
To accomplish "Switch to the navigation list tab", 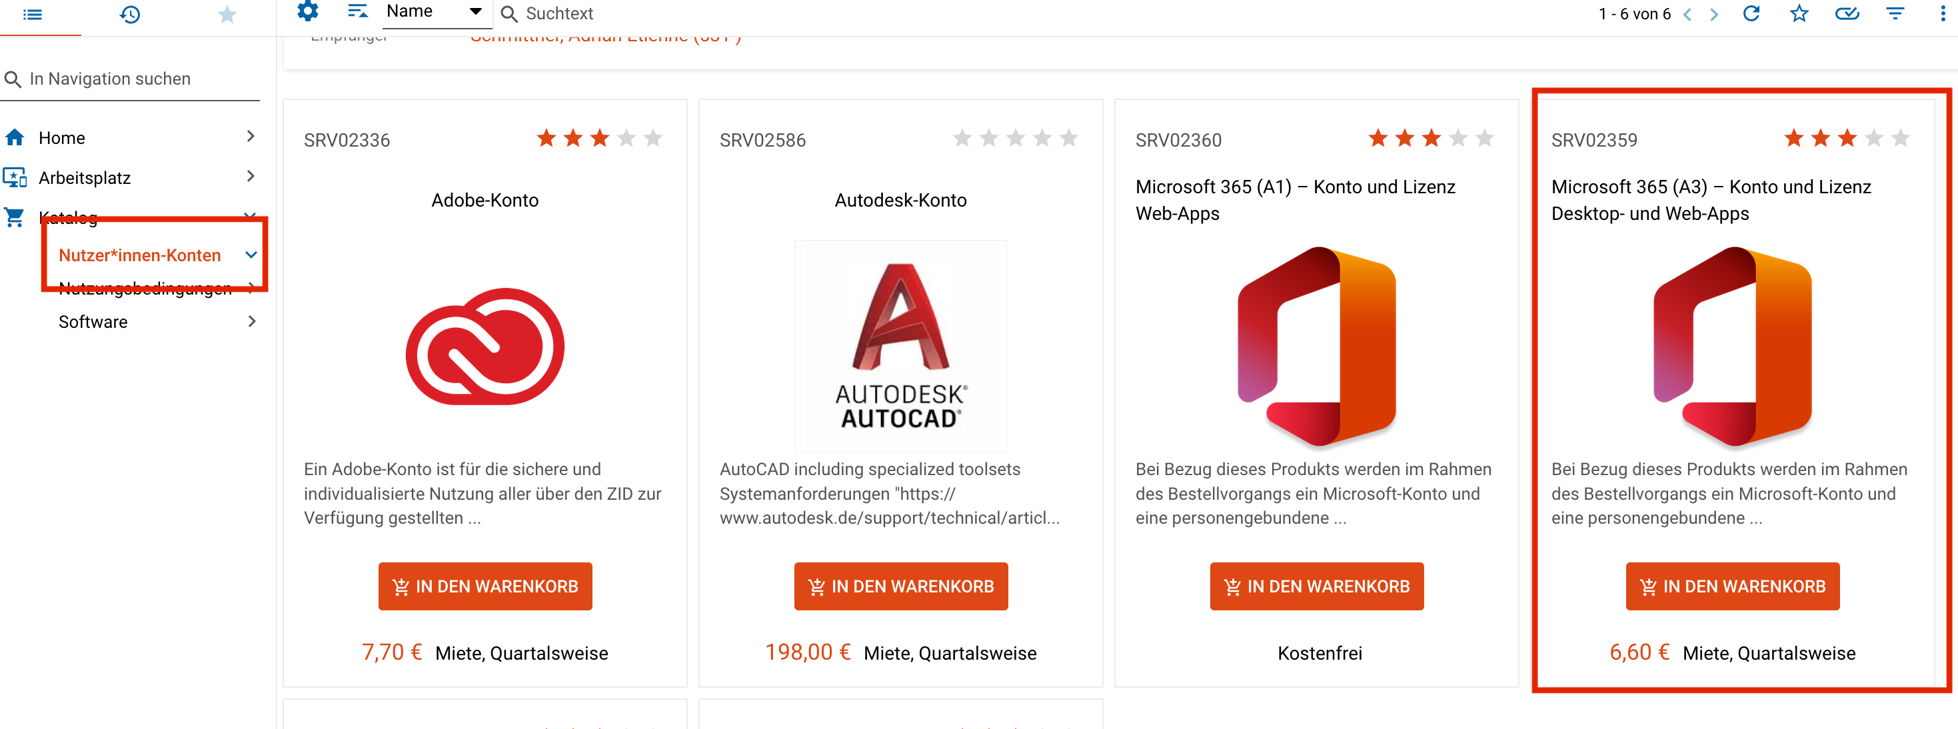I will [33, 15].
